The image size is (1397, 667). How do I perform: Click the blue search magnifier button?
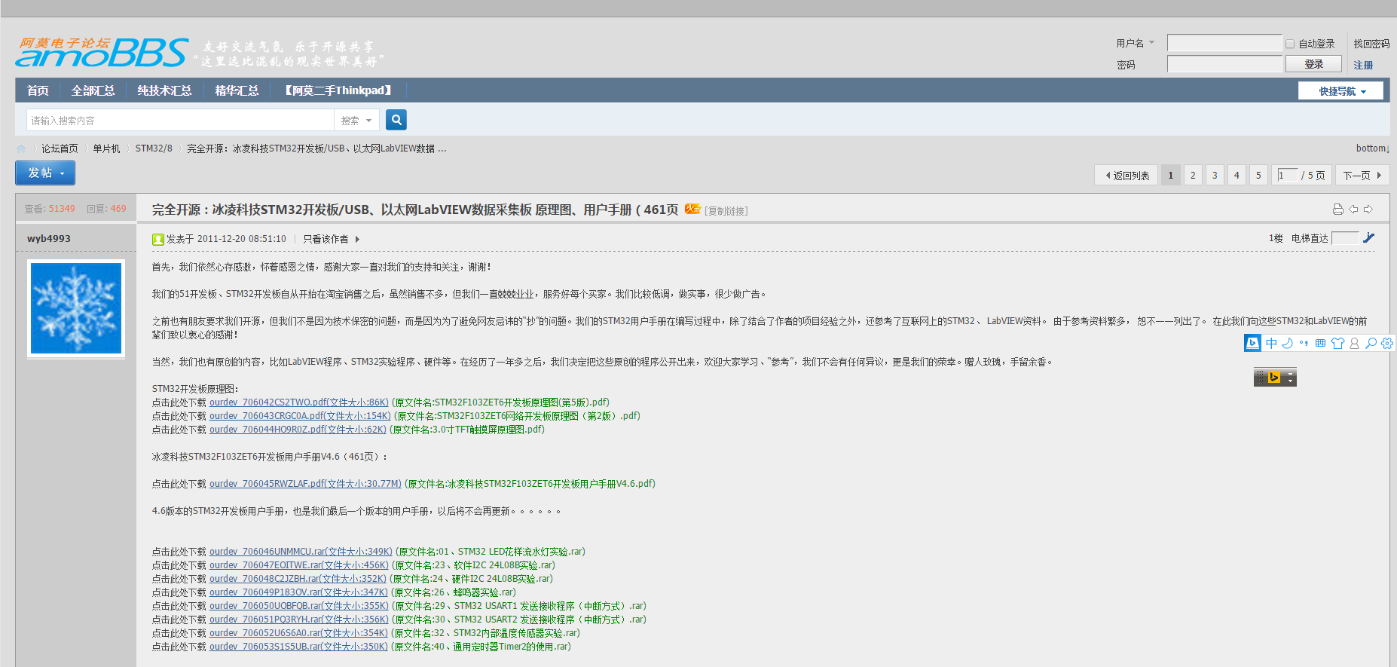click(396, 120)
